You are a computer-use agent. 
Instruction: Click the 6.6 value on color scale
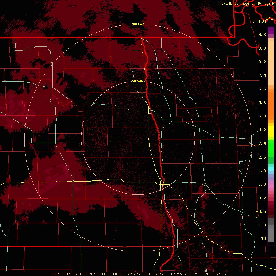[x=262, y=89]
